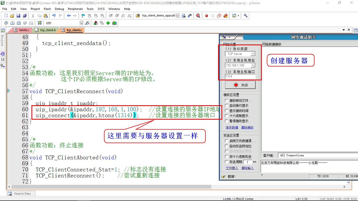Open the tcp_client_demo_appcall find dropdown

[x=178, y=16]
